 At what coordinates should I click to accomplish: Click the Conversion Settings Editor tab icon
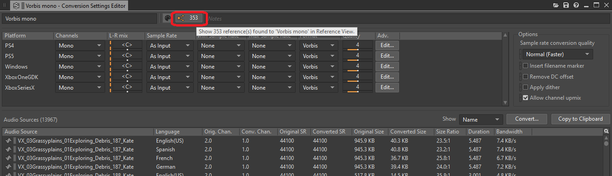click(16, 6)
